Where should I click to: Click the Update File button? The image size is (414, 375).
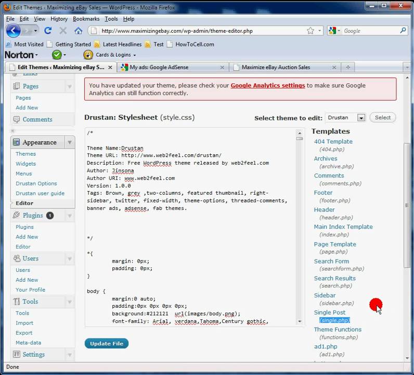pos(107,344)
